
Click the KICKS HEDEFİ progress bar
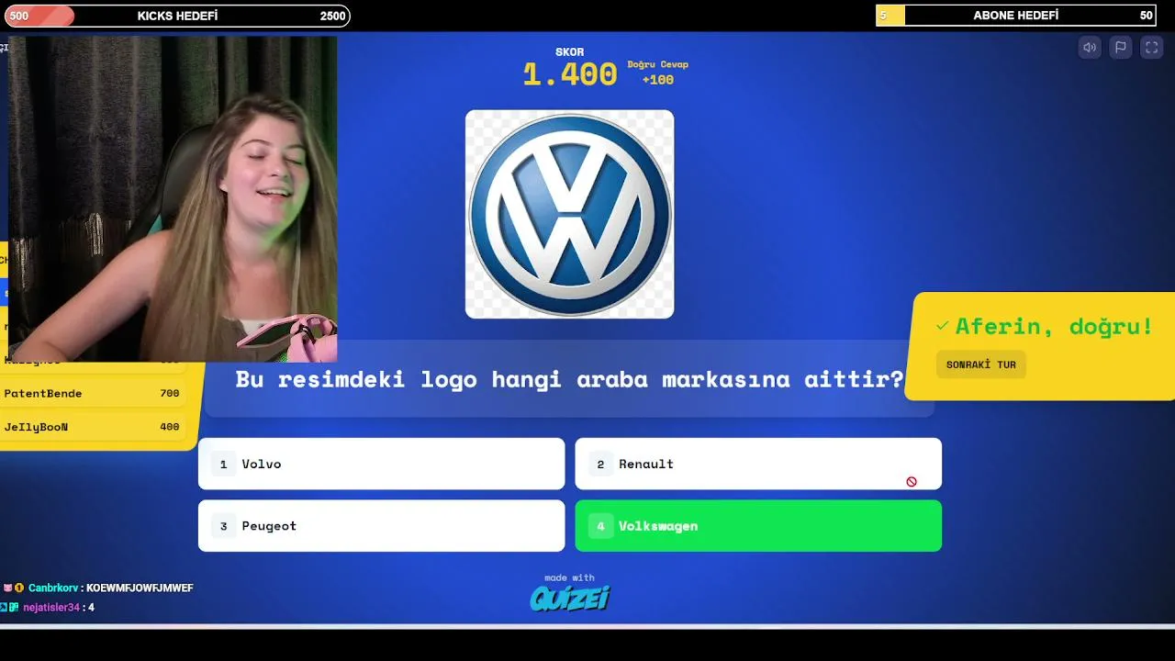tap(175, 16)
